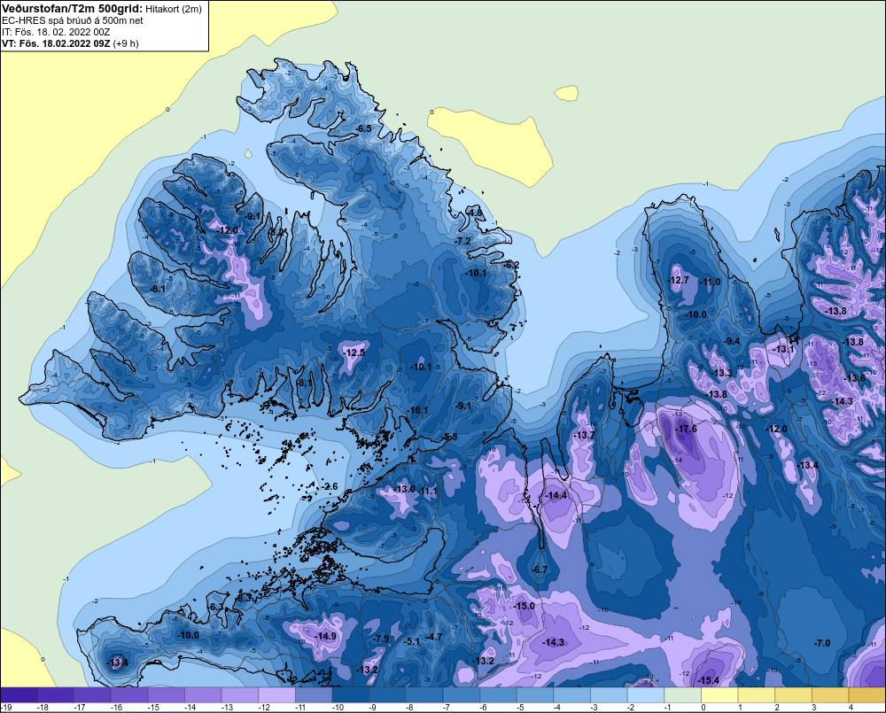Select the -4.8 temperature label

(x=475, y=213)
